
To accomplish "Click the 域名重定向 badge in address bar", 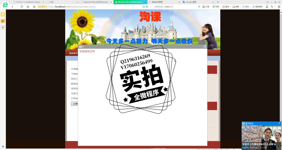I will click(43, 7).
